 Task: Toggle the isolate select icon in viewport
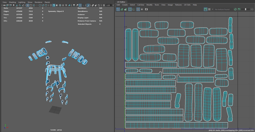coord(88,5)
